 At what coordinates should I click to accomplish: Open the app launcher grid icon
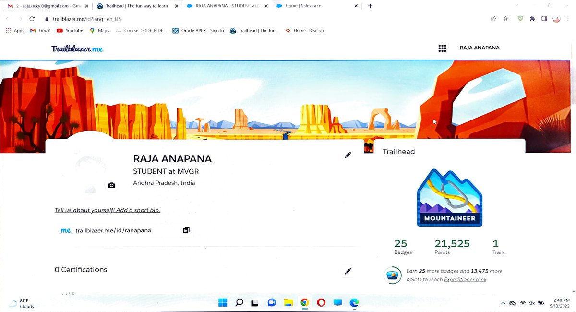point(443,48)
